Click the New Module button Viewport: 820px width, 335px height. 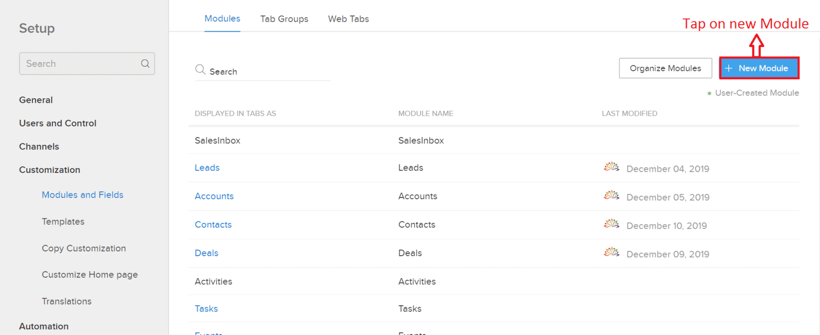[x=759, y=68]
